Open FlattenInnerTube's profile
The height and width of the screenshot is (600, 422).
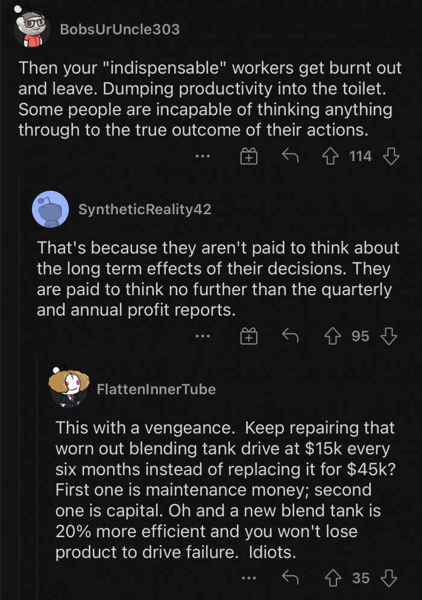point(156,389)
